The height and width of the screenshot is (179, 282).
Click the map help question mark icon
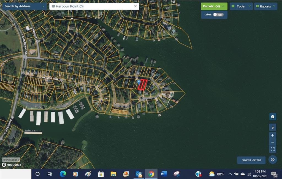272,117
